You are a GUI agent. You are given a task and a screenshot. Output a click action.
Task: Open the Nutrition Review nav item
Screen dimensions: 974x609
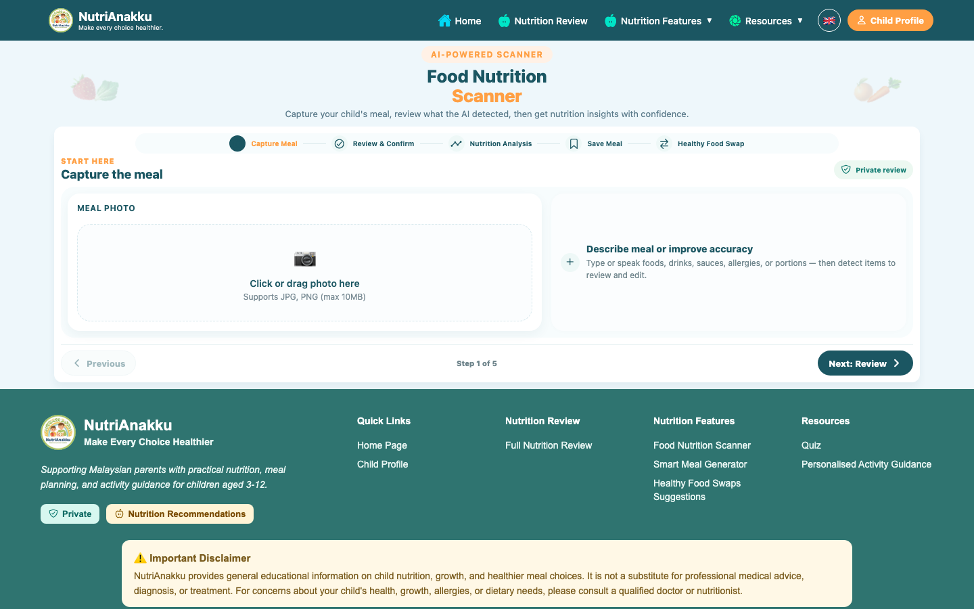tap(542, 21)
